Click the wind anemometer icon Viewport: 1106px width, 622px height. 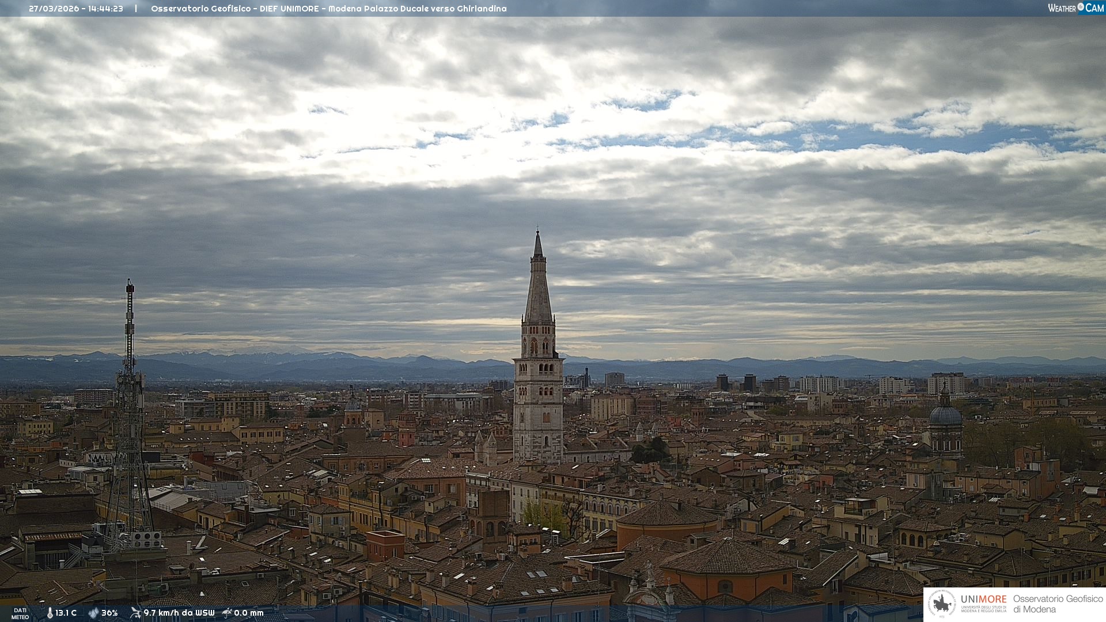click(135, 613)
